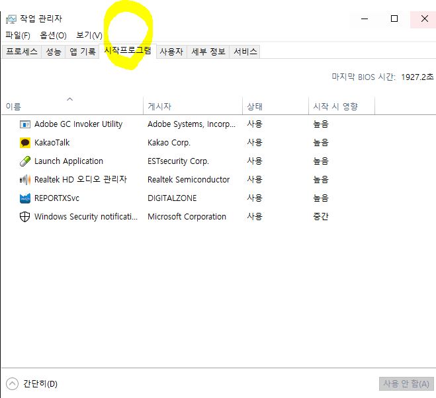Viewport: 436px width, 398px height.
Task: Sort by the 이름 column header
Action: pos(72,106)
